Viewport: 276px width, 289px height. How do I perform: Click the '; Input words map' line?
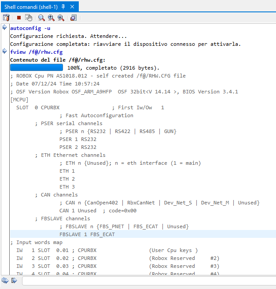coord(36,242)
